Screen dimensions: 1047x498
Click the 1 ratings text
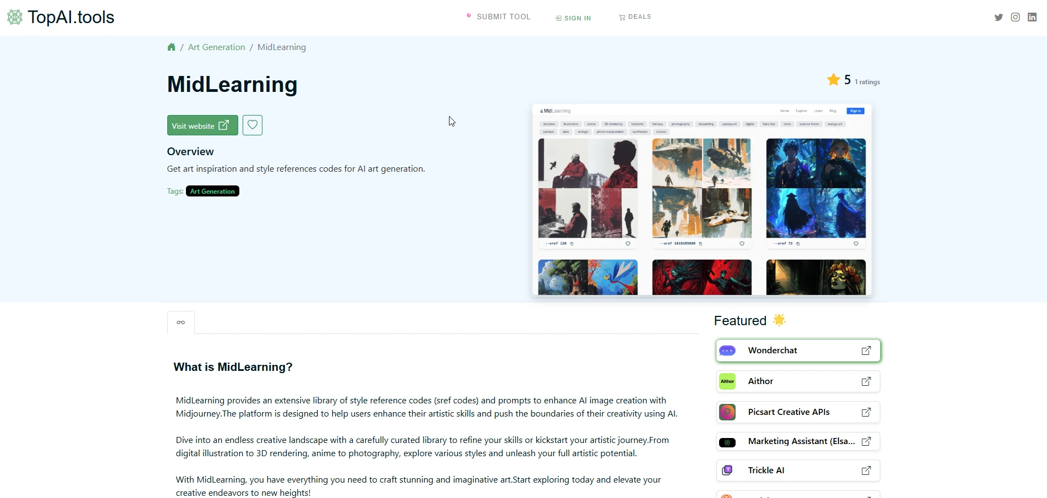pos(867,82)
